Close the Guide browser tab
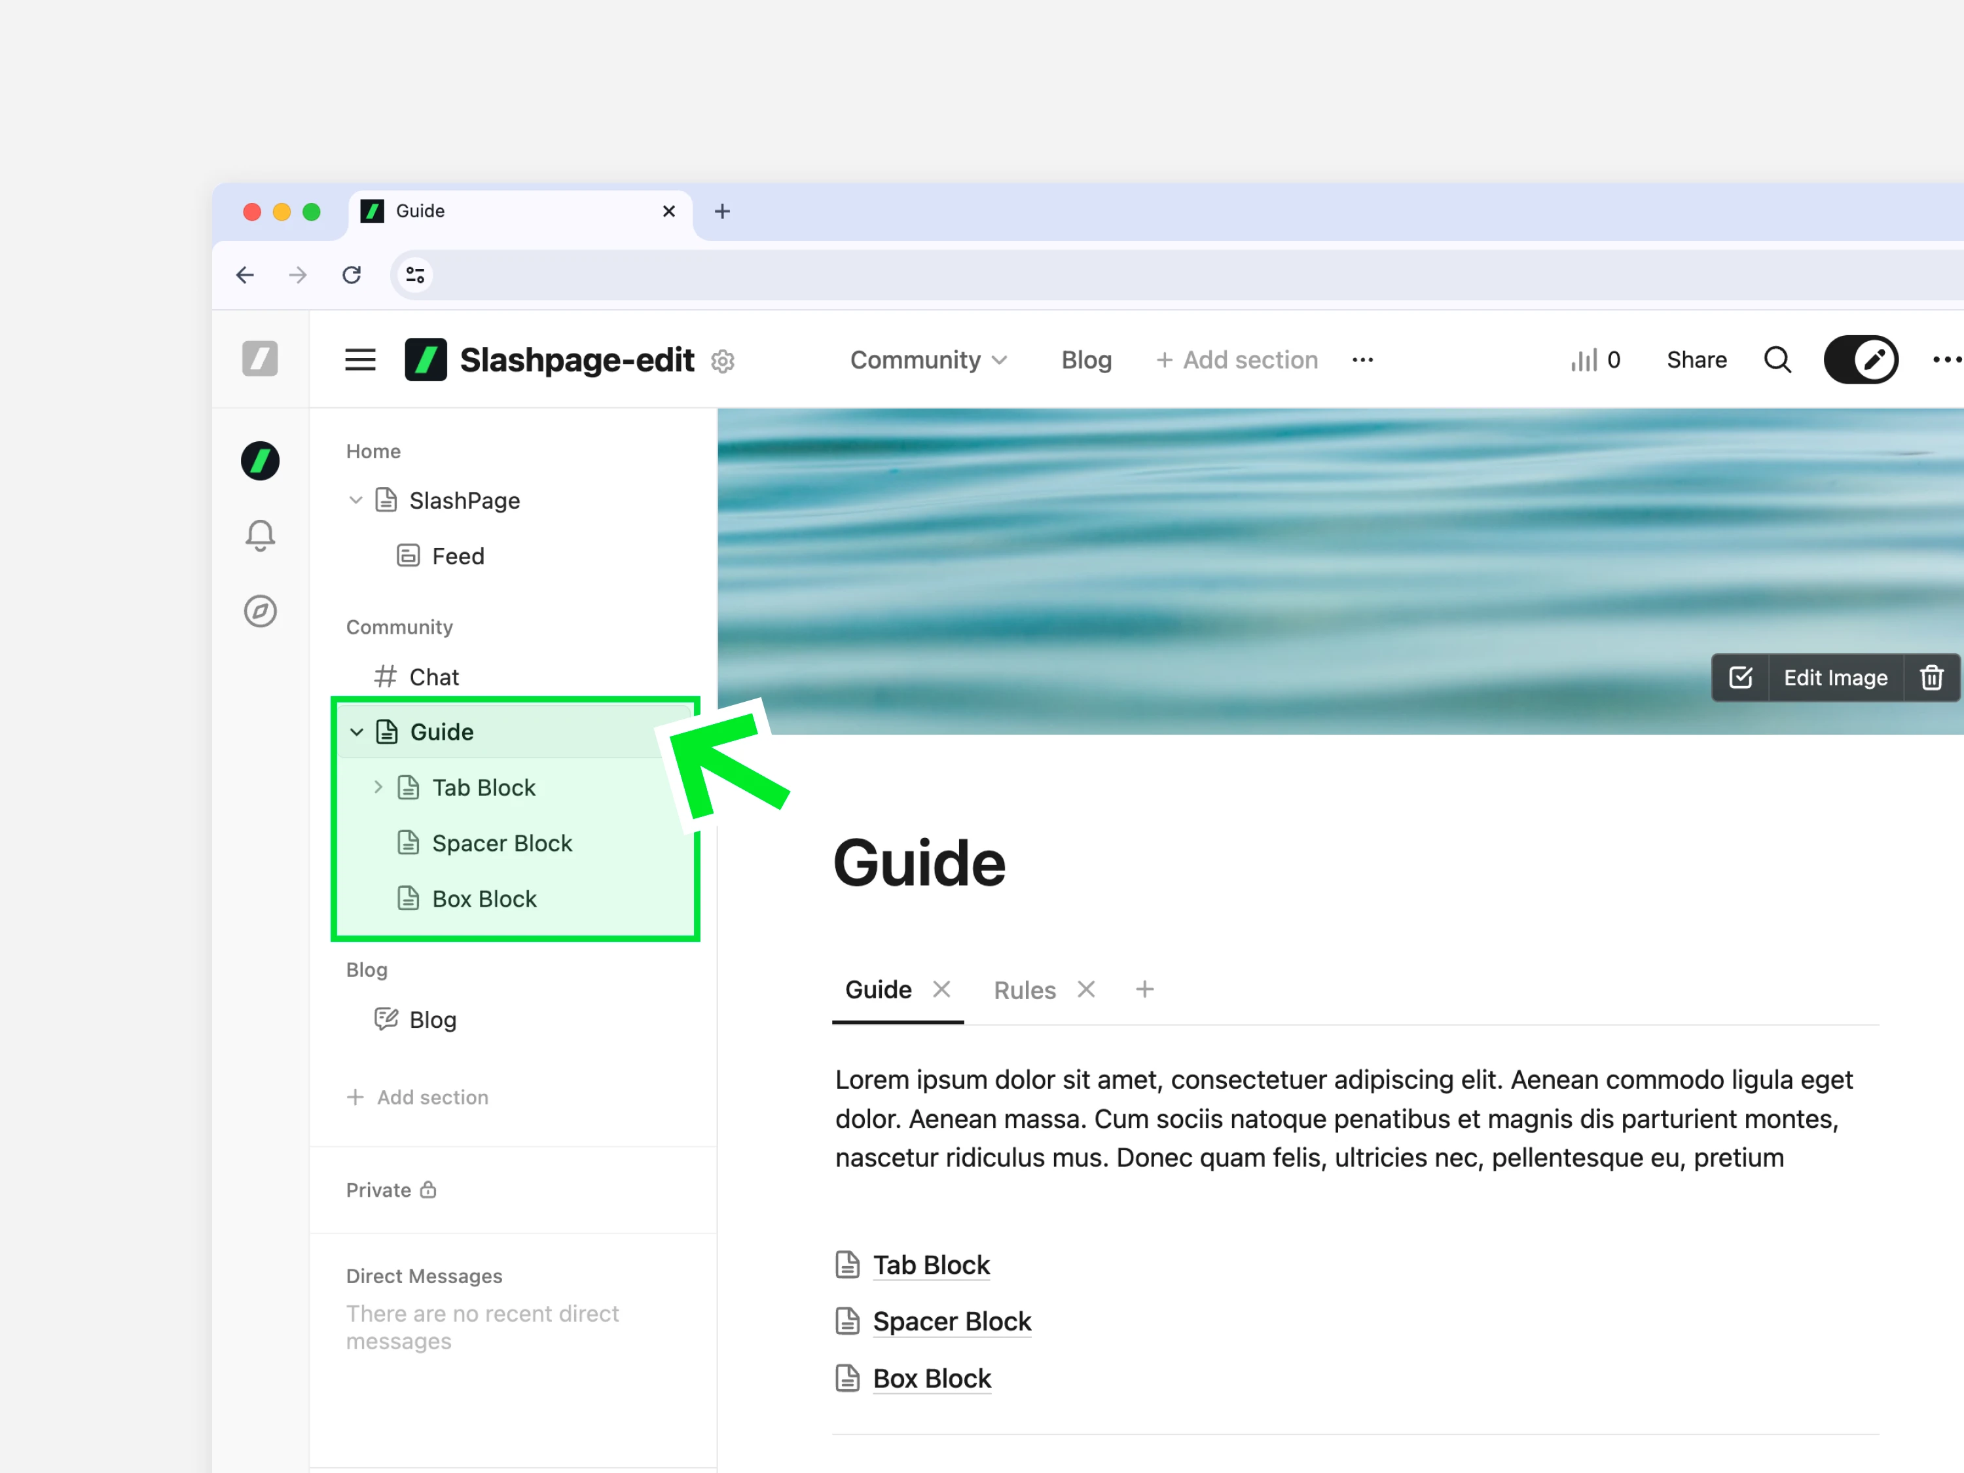The image size is (1964, 1473). coord(670,211)
